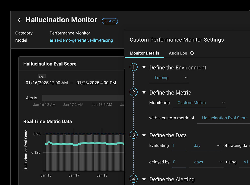This screenshot has height=185, width=250.
Task: Click the Evaluating window number field
Action: 178,146
